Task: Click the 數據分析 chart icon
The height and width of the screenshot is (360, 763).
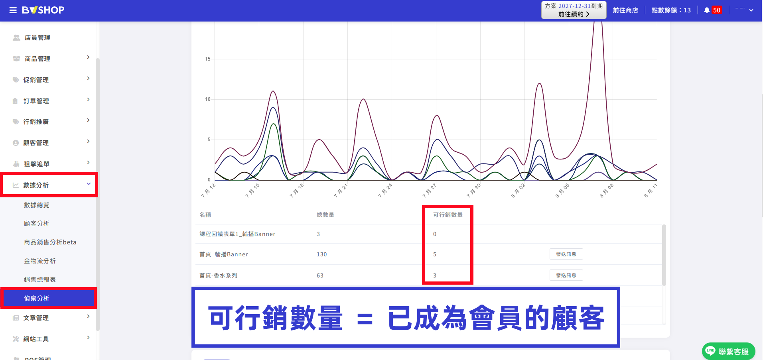Action: [16, 185]
